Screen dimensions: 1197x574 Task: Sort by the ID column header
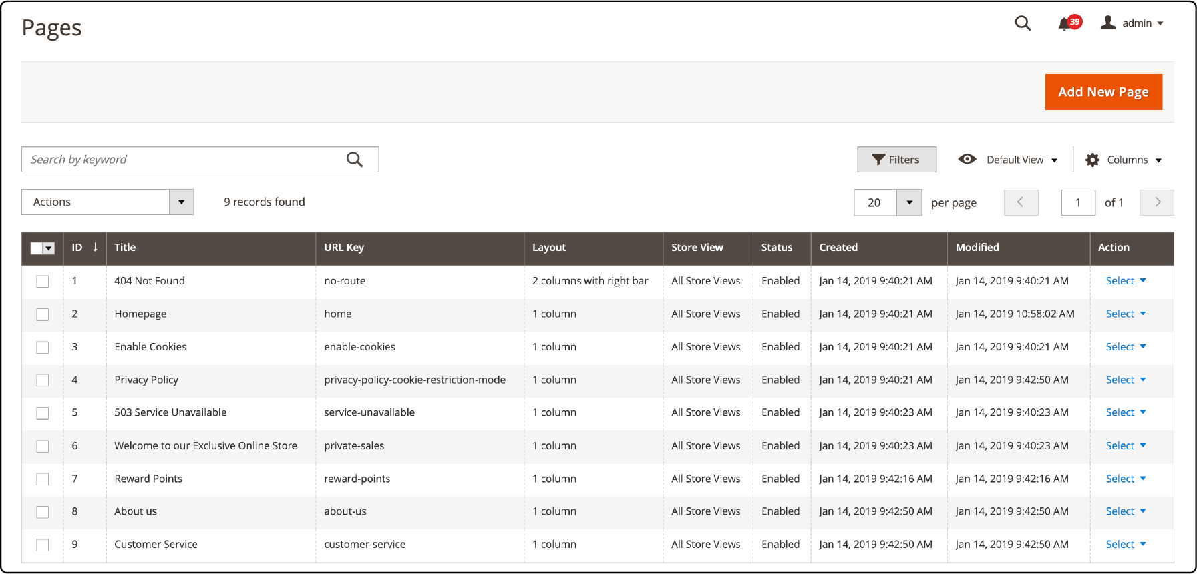(x=85, y=248)
